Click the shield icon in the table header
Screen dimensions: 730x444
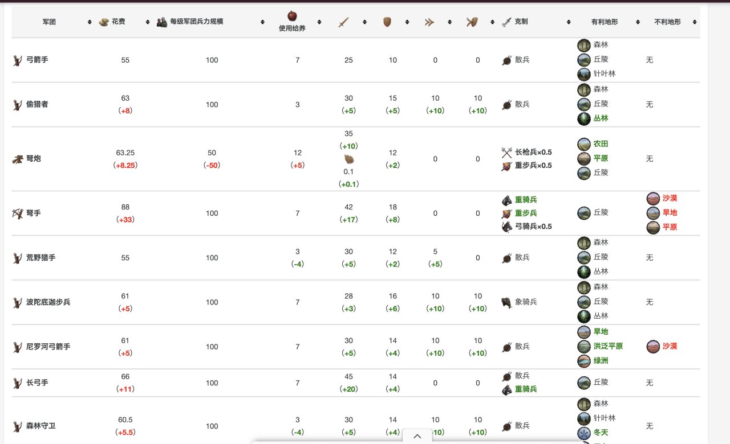point(387,22)
